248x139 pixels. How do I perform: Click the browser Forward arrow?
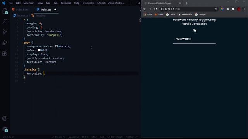pyautogui.click(x=150, y=9)
